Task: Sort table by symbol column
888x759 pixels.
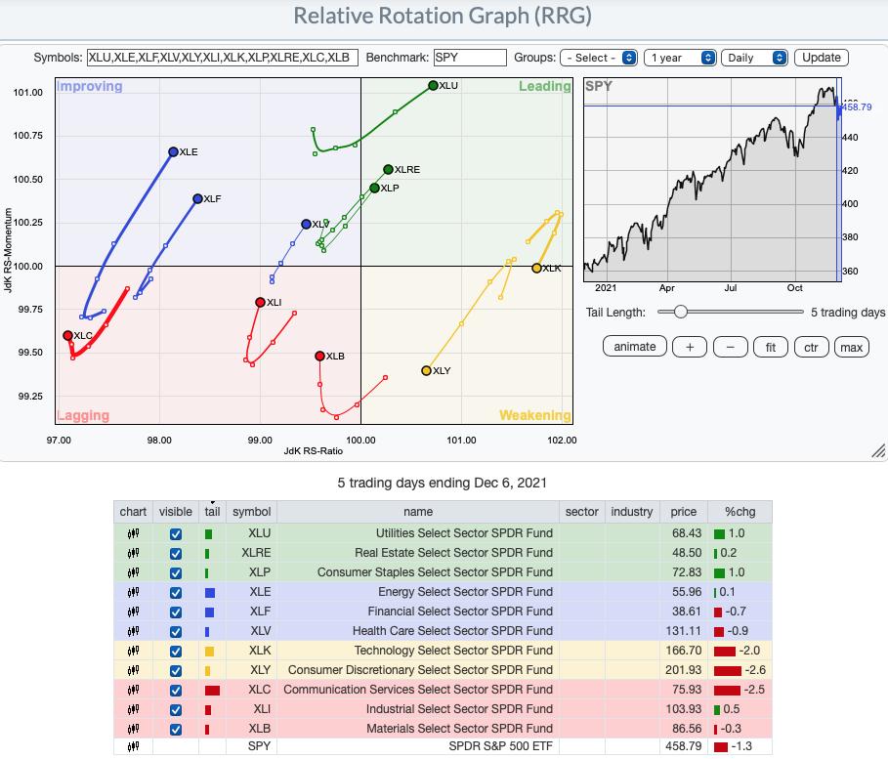Action: click(251, 512)
